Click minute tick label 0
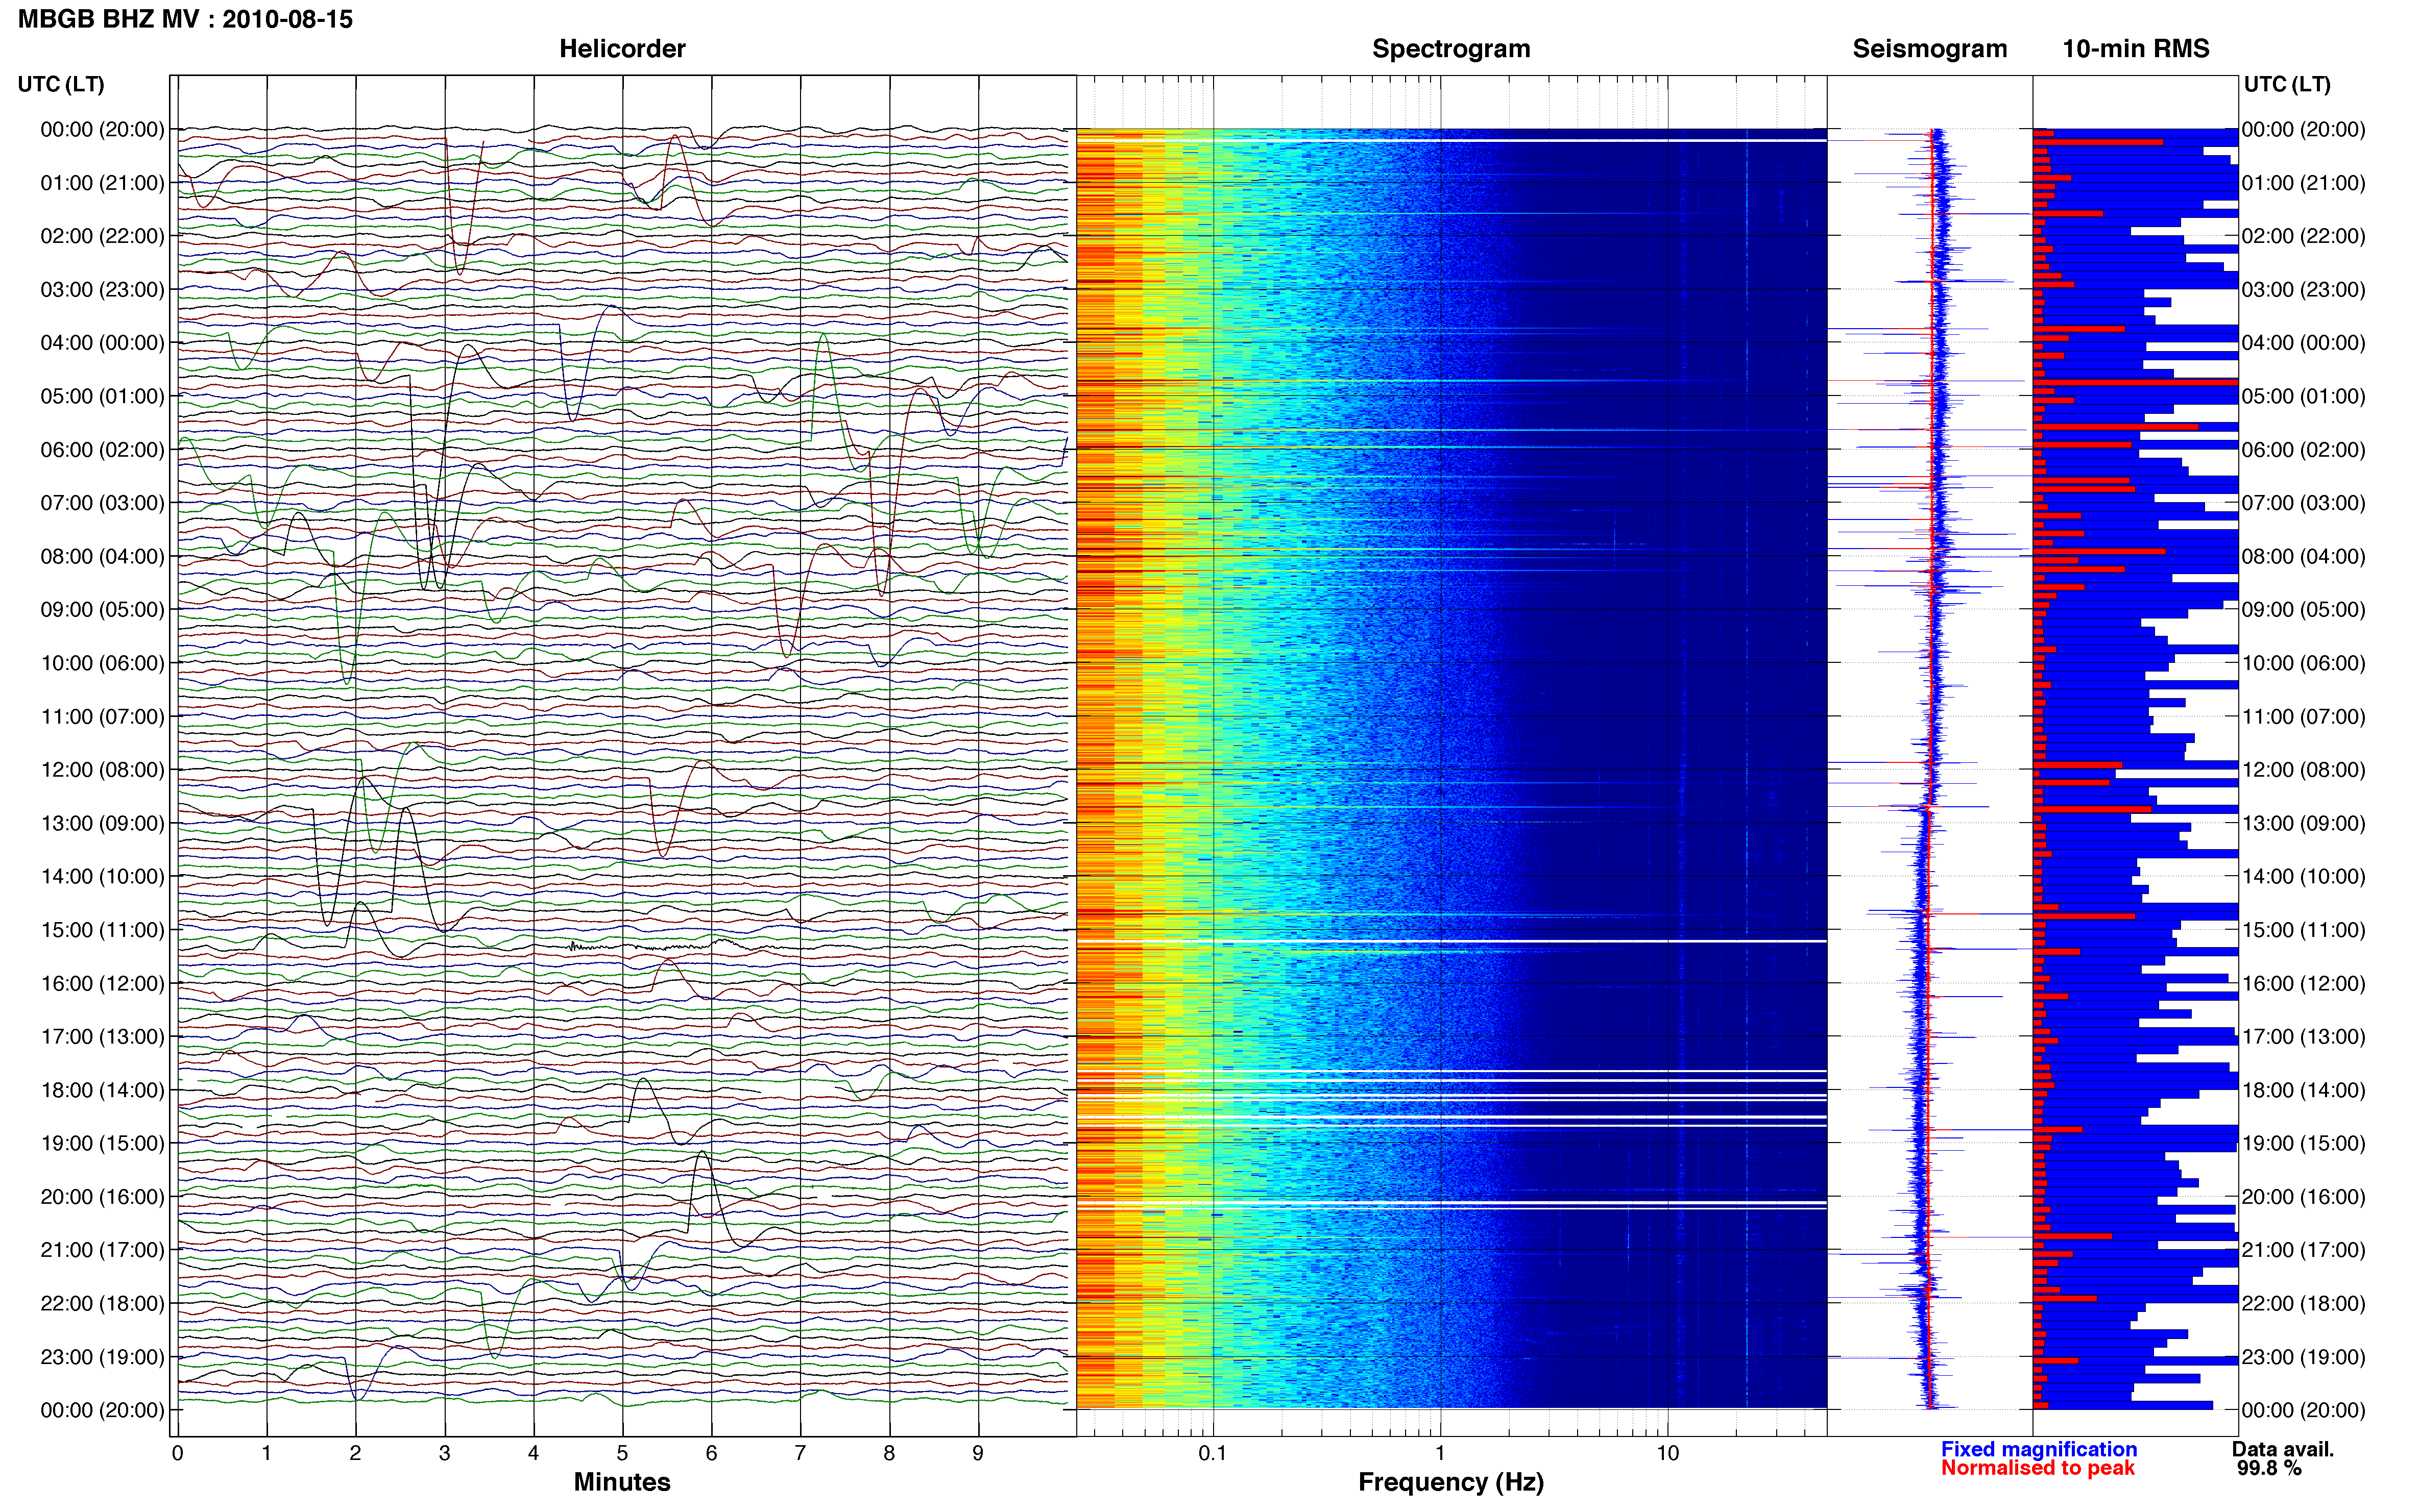This screenshot has width=2420, height=1512. 177,1453
